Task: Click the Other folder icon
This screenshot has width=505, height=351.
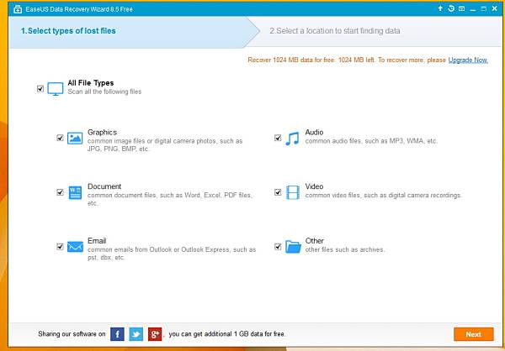Action: tap(293, 247)
